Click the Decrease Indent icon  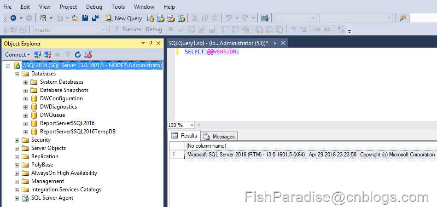click(x=317, y=29)
